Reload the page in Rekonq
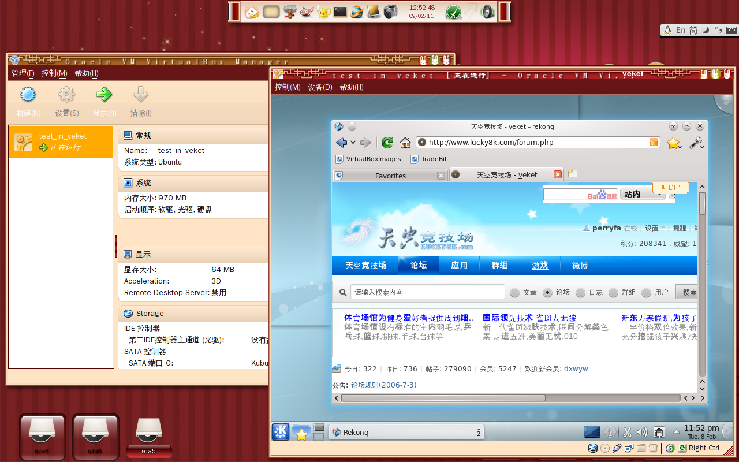 click(387, 143)
